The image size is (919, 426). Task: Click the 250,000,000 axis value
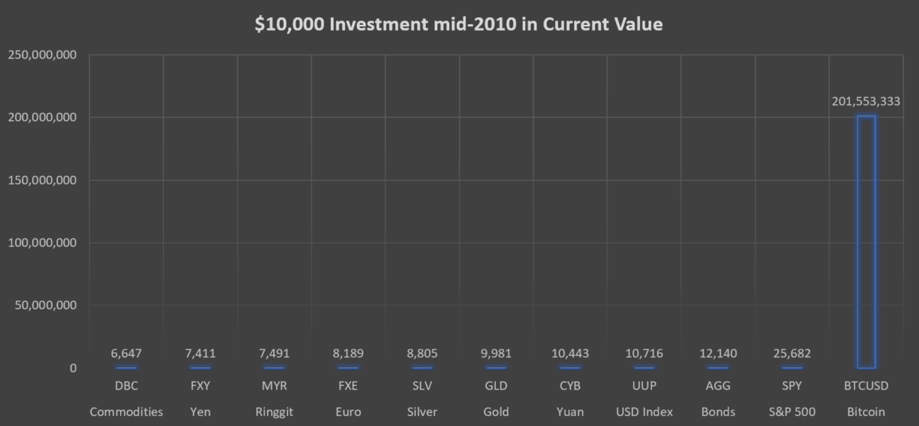coord(43,55)
